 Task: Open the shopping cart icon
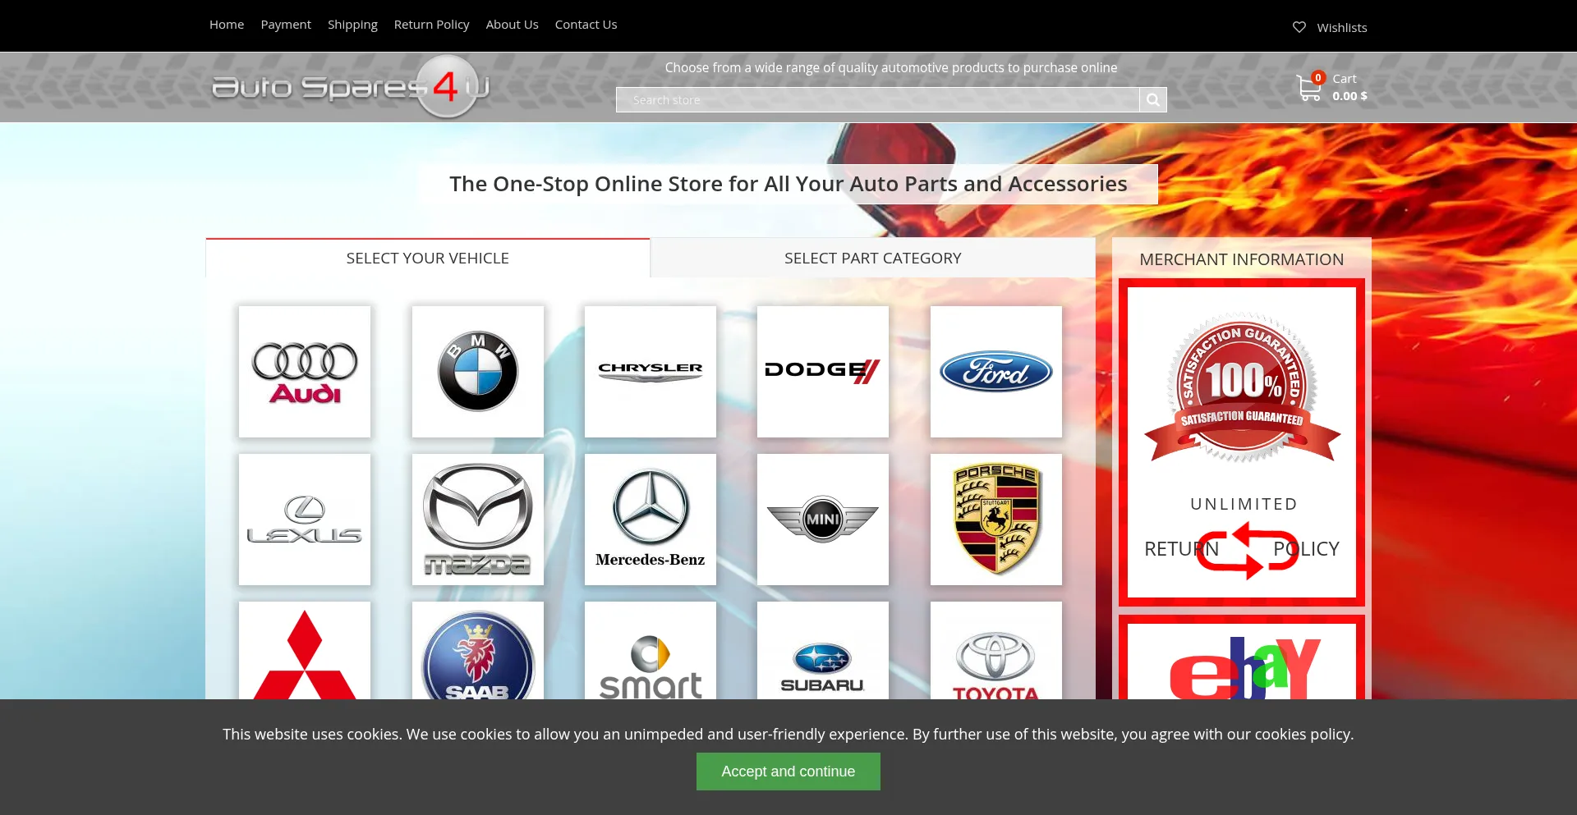coord(1308,88)
